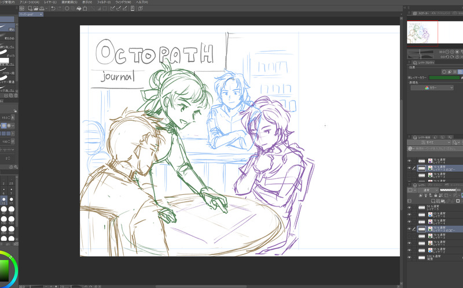Open the Save icon dropdown arrow
The height and width of the screenshot is (288, 463).
point(46,9)
